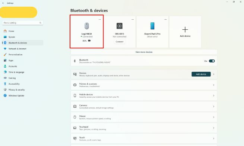Click the Logi M650 mouse image

[87, 26]
